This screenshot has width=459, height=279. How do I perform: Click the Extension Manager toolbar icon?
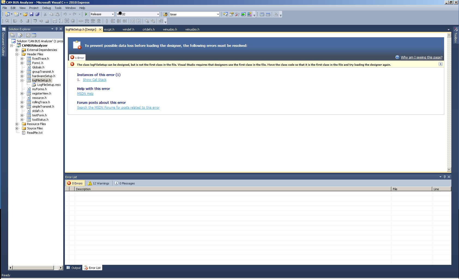click(249, 14)
